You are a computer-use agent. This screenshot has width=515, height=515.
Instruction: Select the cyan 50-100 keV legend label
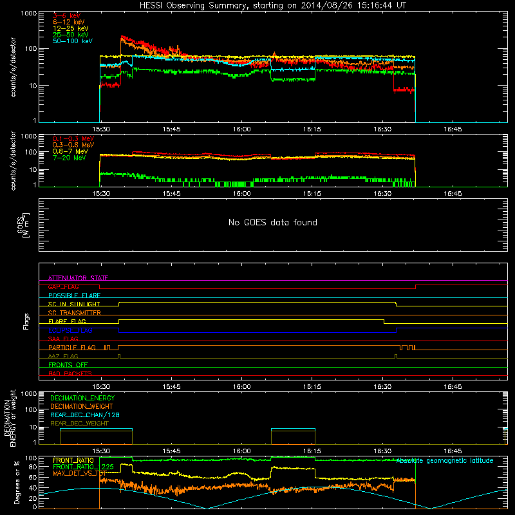tap(73, 41)
